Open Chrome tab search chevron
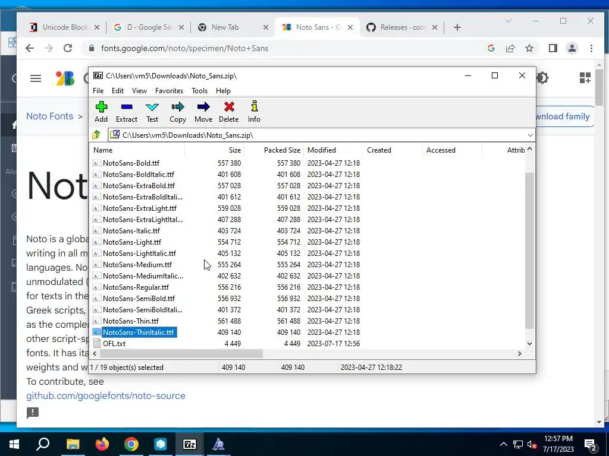The image size is (609, 456). pyautogui.click(x=508, y=21)
